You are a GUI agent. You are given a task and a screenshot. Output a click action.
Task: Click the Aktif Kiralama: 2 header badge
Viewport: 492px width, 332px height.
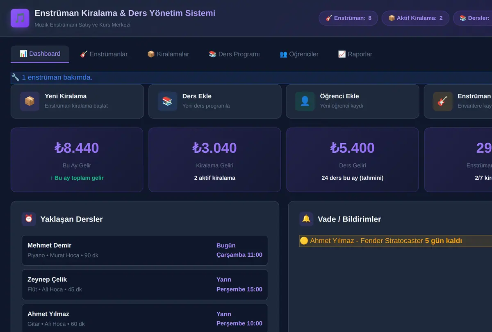(x=415, y=18)
